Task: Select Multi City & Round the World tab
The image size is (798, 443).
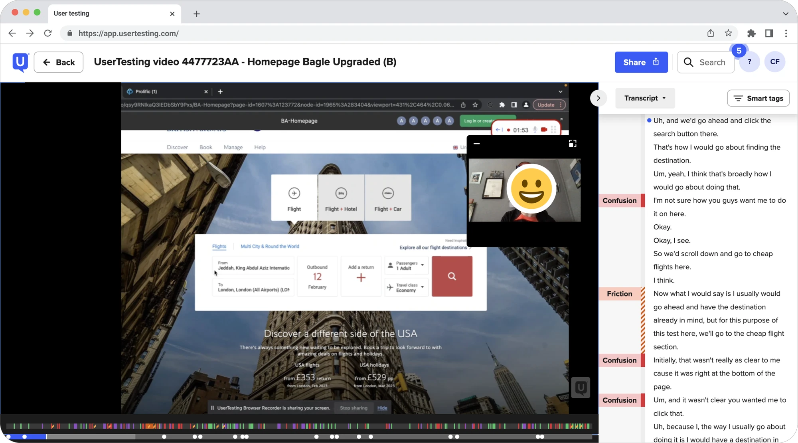Action: pos(270,246)
